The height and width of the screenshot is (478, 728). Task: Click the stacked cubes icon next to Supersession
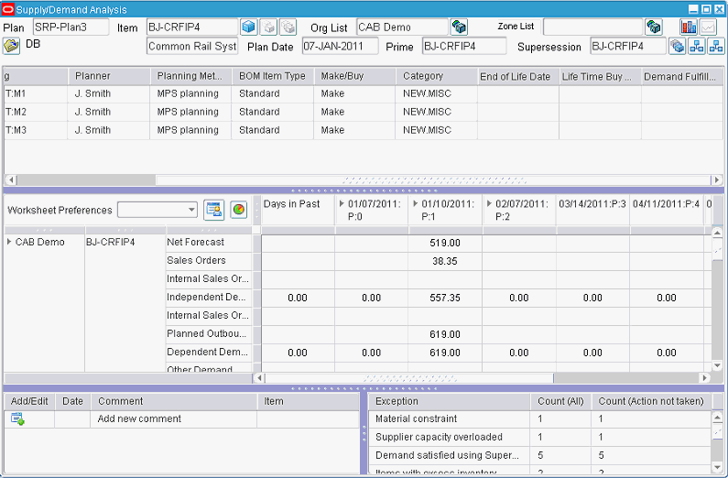678,46
